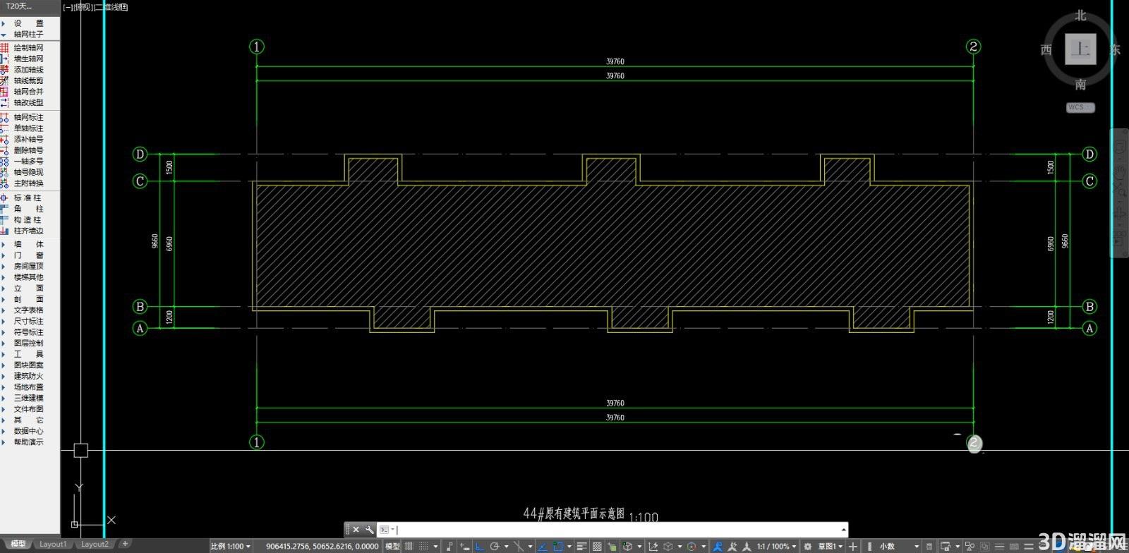Screen dimensions: 1129x553
Task: Add a new layout with plus button
Action: 125,544
